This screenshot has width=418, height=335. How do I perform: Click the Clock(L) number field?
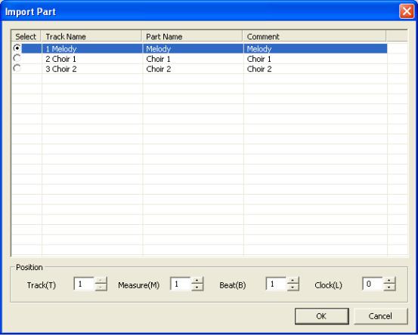373,284
